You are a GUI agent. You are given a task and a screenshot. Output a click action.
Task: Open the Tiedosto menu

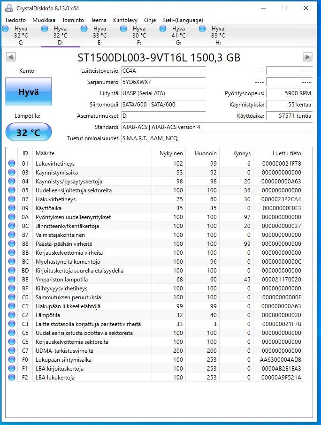(x=15, y=20)
